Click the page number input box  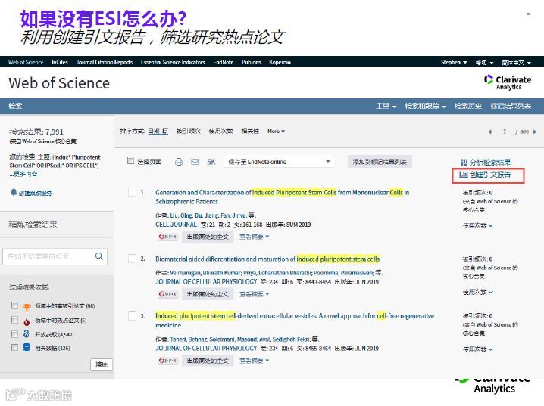pyautogui.click(x=505, y=132)
